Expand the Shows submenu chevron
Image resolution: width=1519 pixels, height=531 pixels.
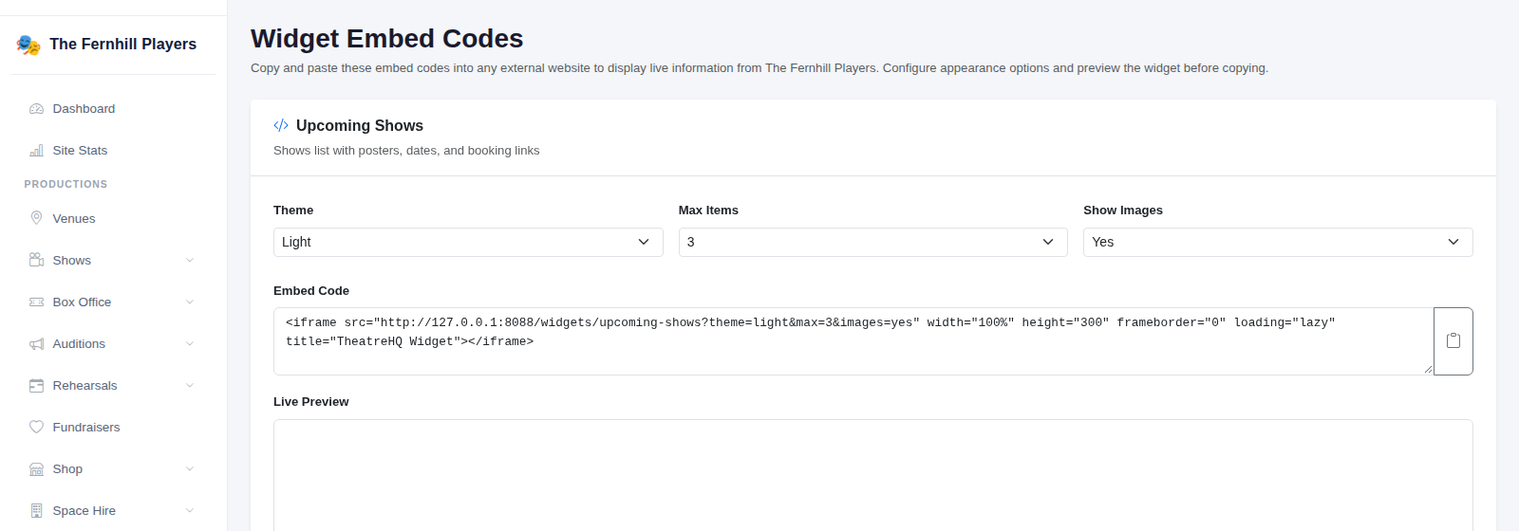point(190,260)
